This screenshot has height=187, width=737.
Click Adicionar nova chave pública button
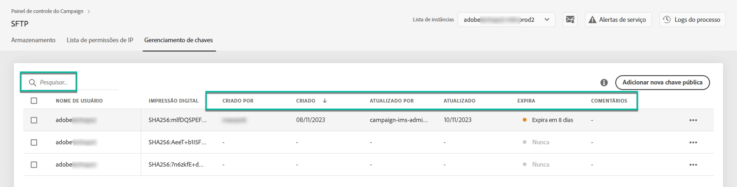click(x=662, y=83)
